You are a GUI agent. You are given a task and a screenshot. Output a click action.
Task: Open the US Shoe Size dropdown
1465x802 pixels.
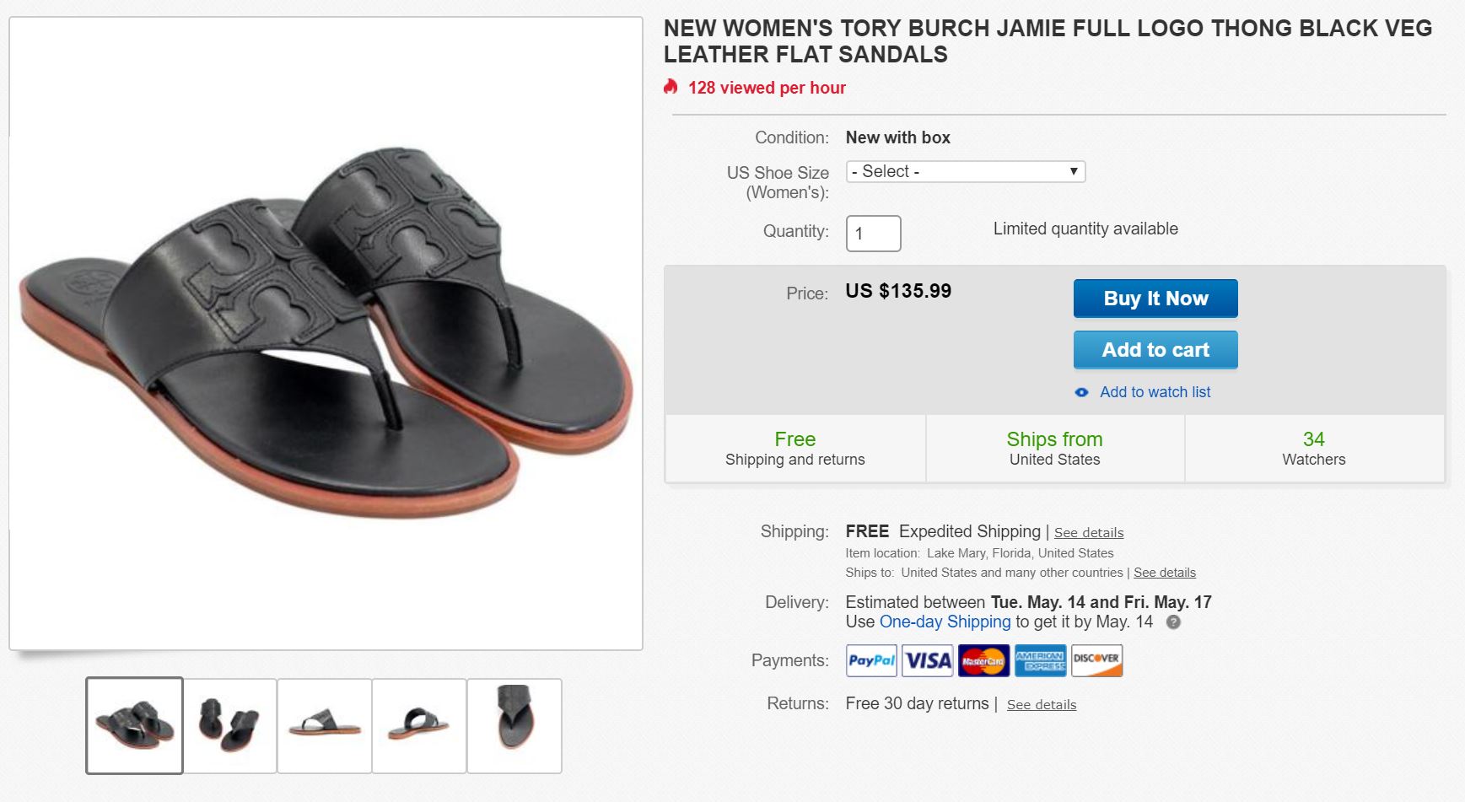(x=965, y=172)
